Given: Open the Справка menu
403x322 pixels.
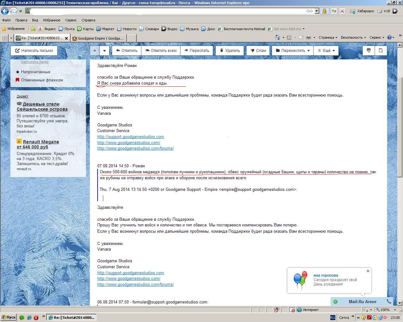Looking at the screenshot, I should coord(88,20).
